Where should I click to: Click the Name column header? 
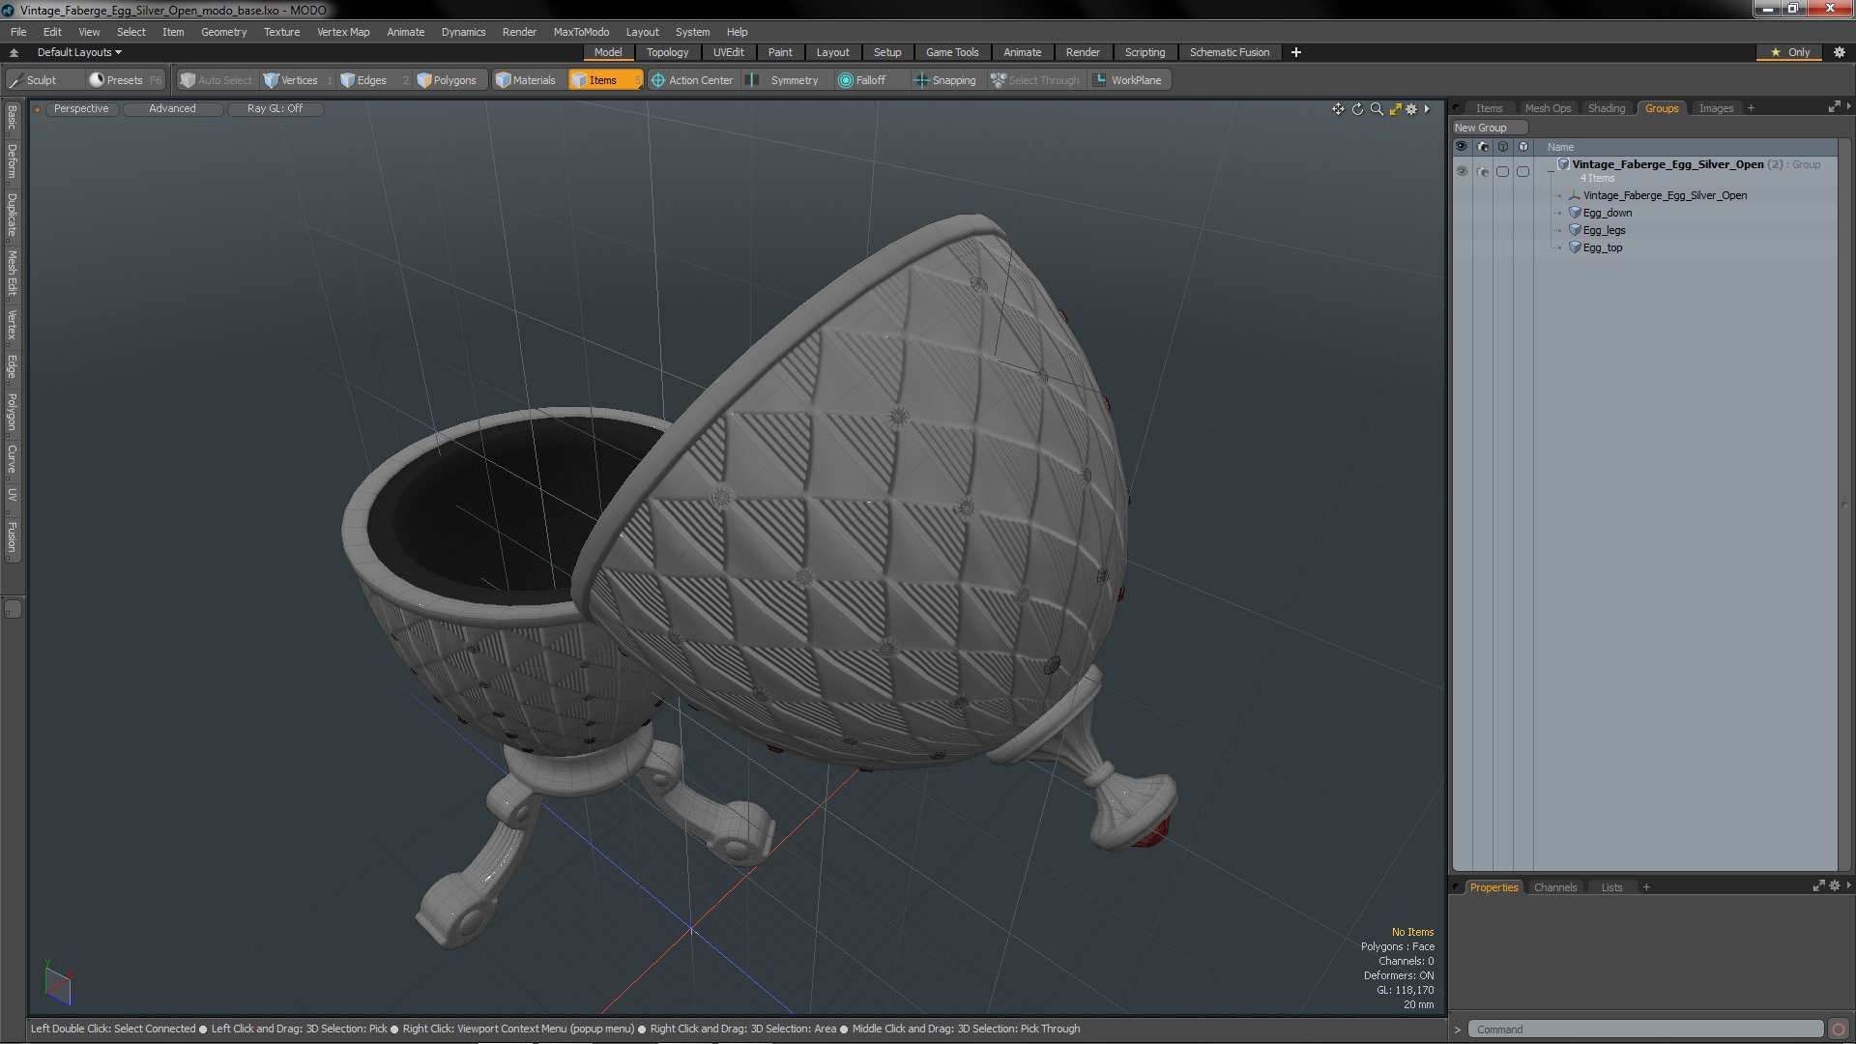[1560, 147]
